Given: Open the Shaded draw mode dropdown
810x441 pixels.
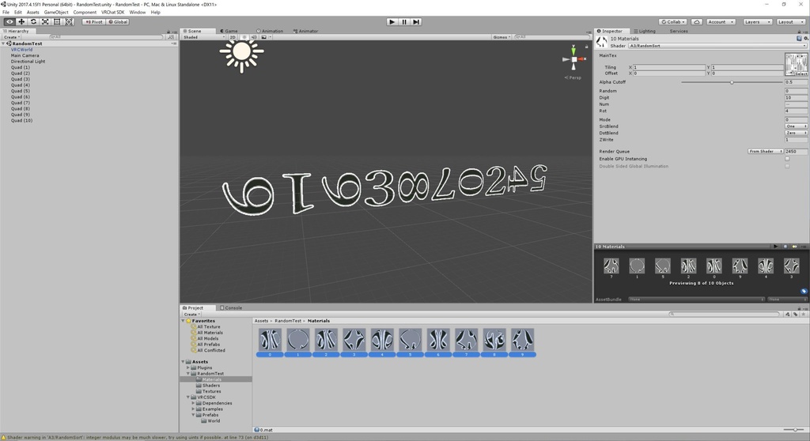Looking at the screenshot, I should coord(204,37).
